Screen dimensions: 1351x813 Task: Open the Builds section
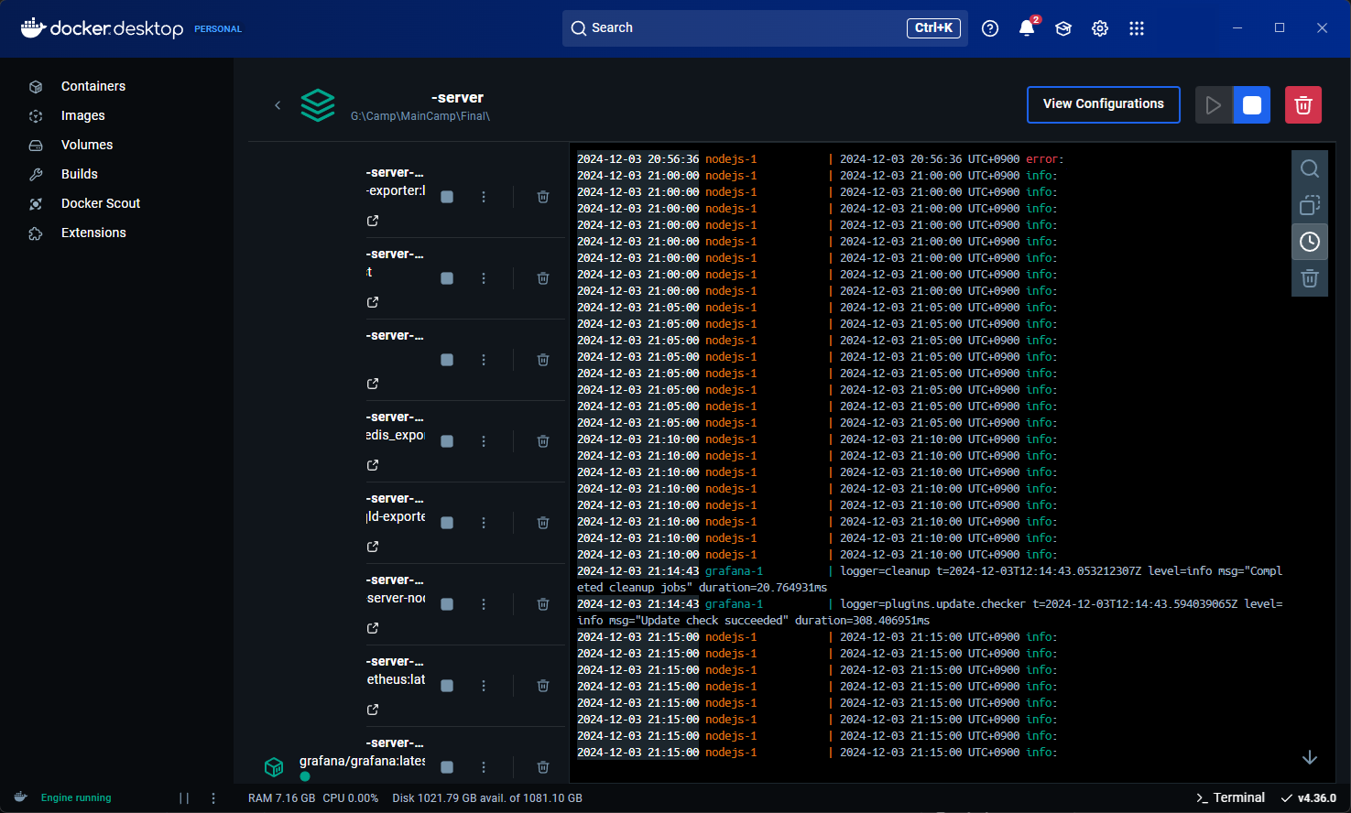pyautogui.click(x=79, y=174)
